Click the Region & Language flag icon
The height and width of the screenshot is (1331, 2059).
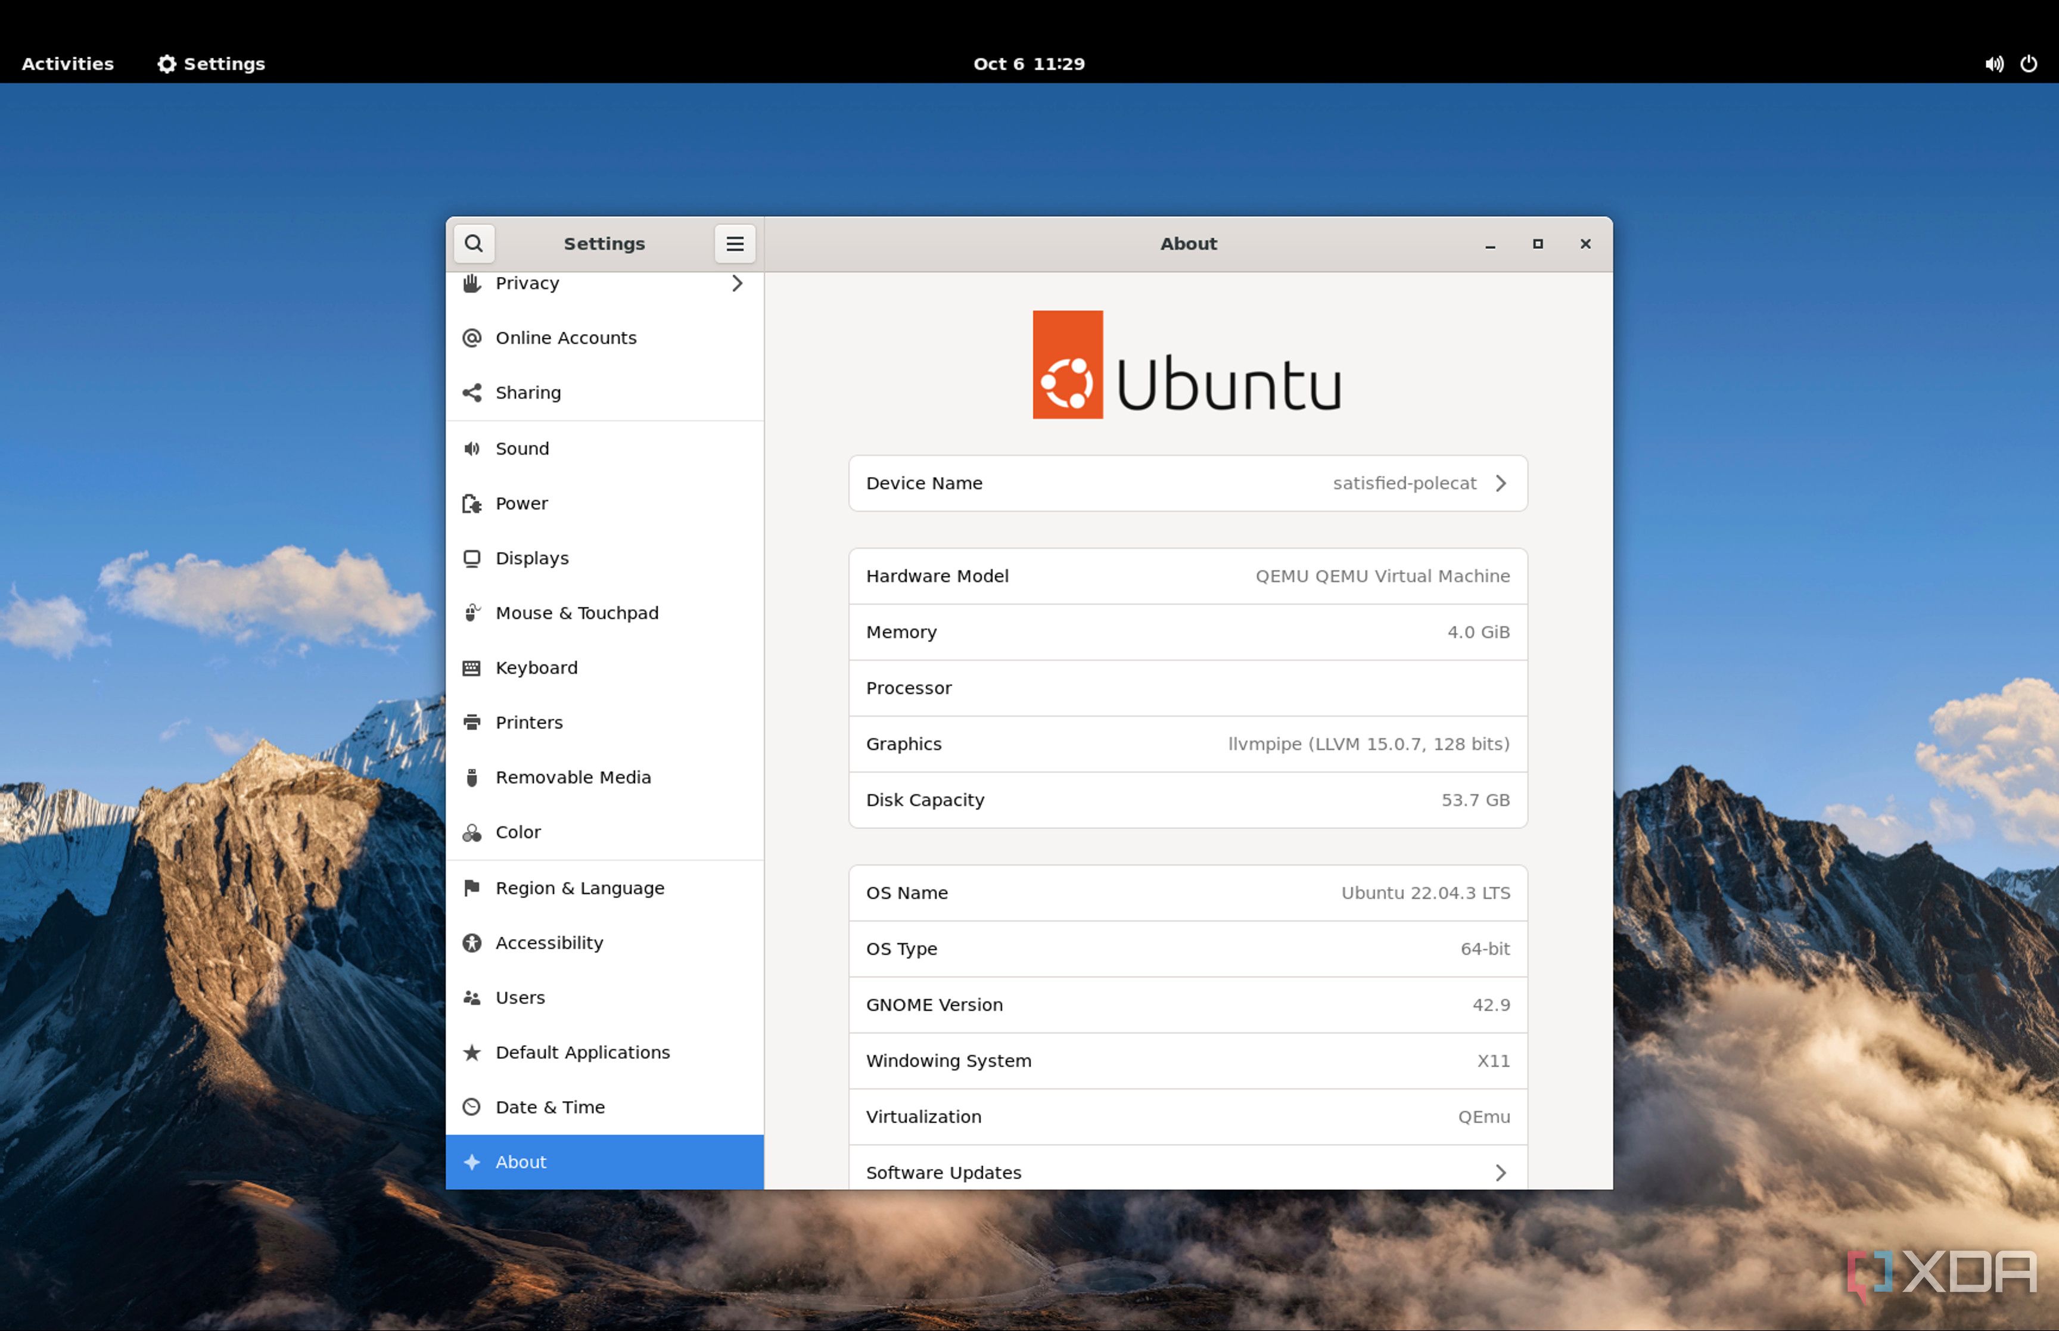coord(472,888)
